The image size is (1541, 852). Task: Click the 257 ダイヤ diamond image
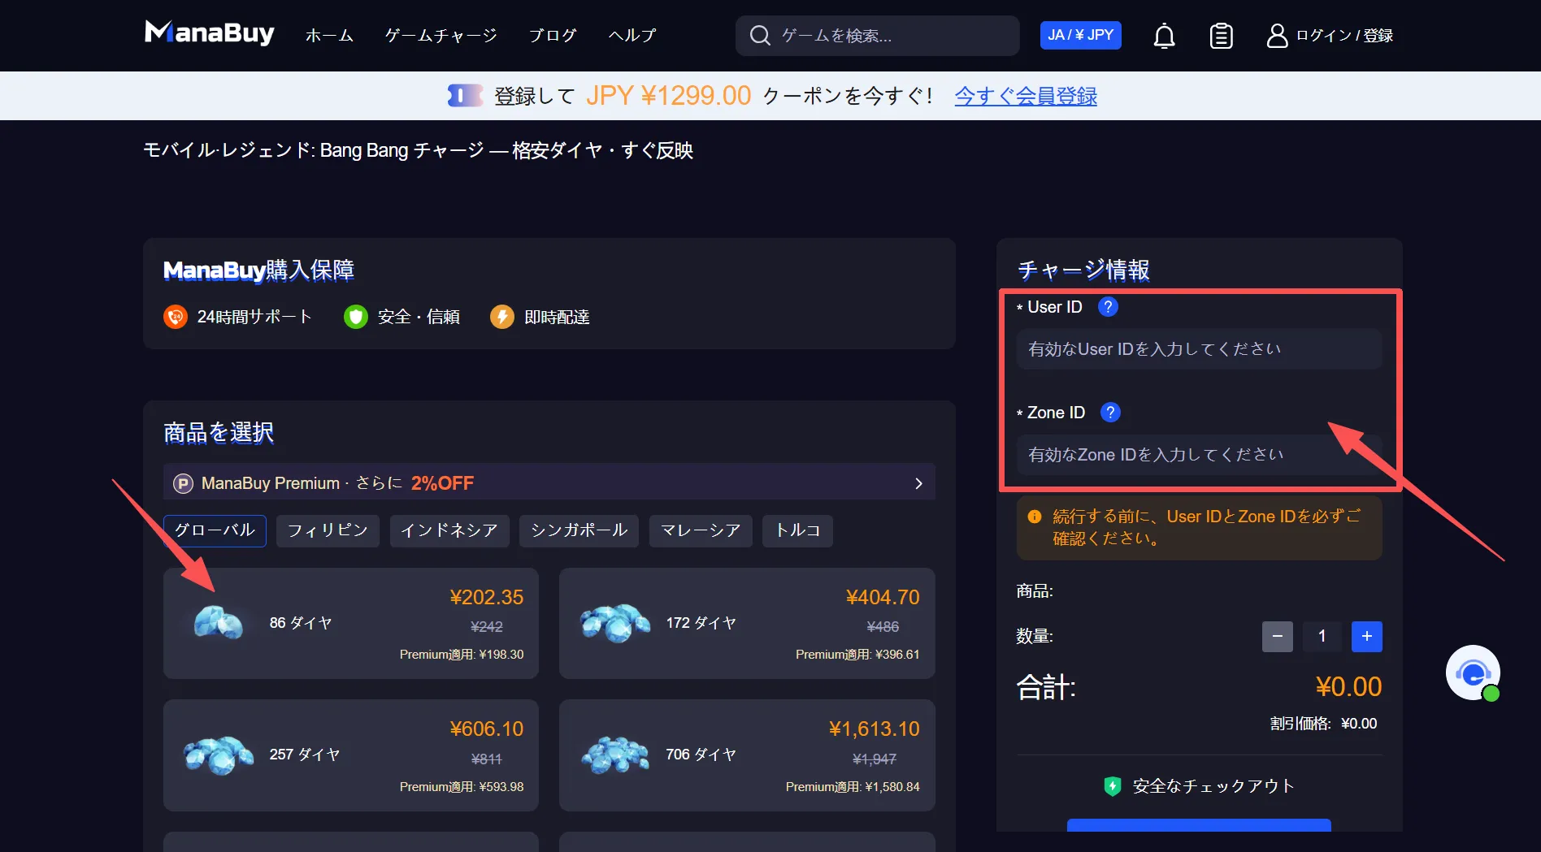tap(219, 755)
